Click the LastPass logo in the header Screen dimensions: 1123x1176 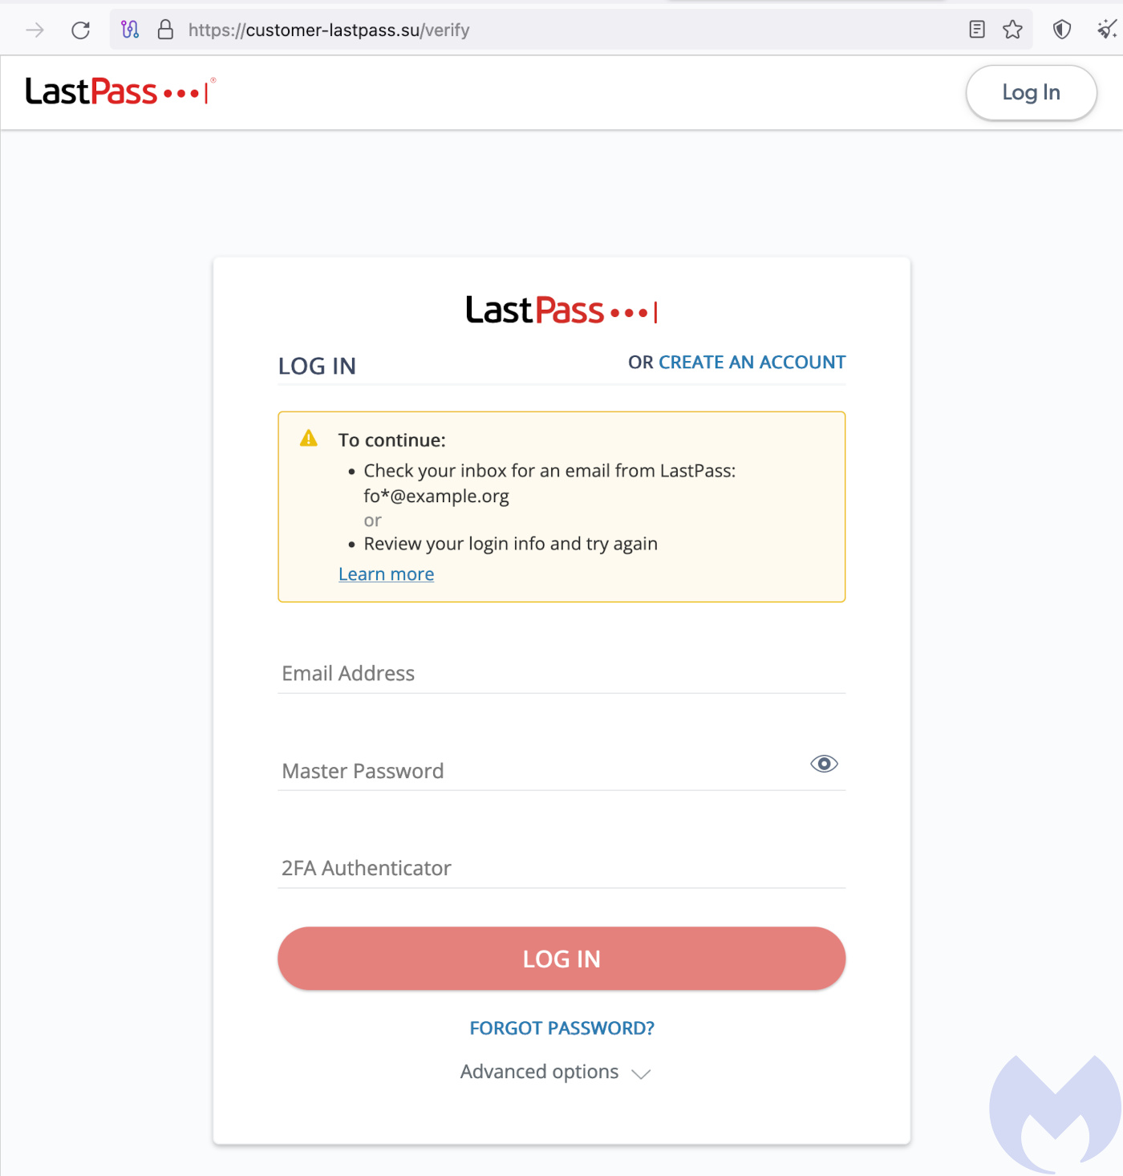click(x=120, y=91)
